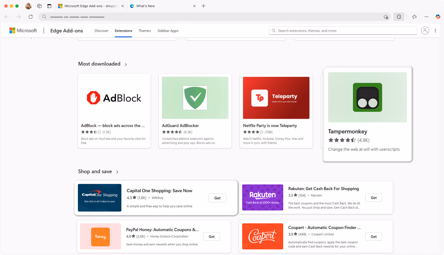Image resolution: width=444 pixels, height=255 pixels.
Task: Click the Wikibuy publisher name
Action: [157, 198]
